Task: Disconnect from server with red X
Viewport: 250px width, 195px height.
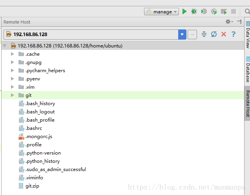Action: pos(224,34)
